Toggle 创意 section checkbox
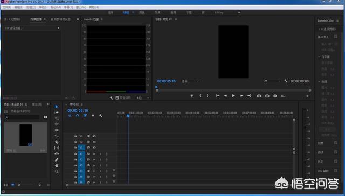Image resolution: width=345 pixels, height=196 pixels. [x=335, y=143]
